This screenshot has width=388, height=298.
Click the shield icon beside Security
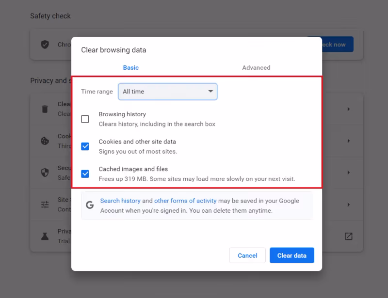coord(45,173)
